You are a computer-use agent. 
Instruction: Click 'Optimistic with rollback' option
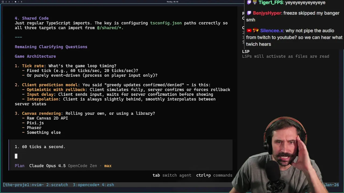(56, 90)
